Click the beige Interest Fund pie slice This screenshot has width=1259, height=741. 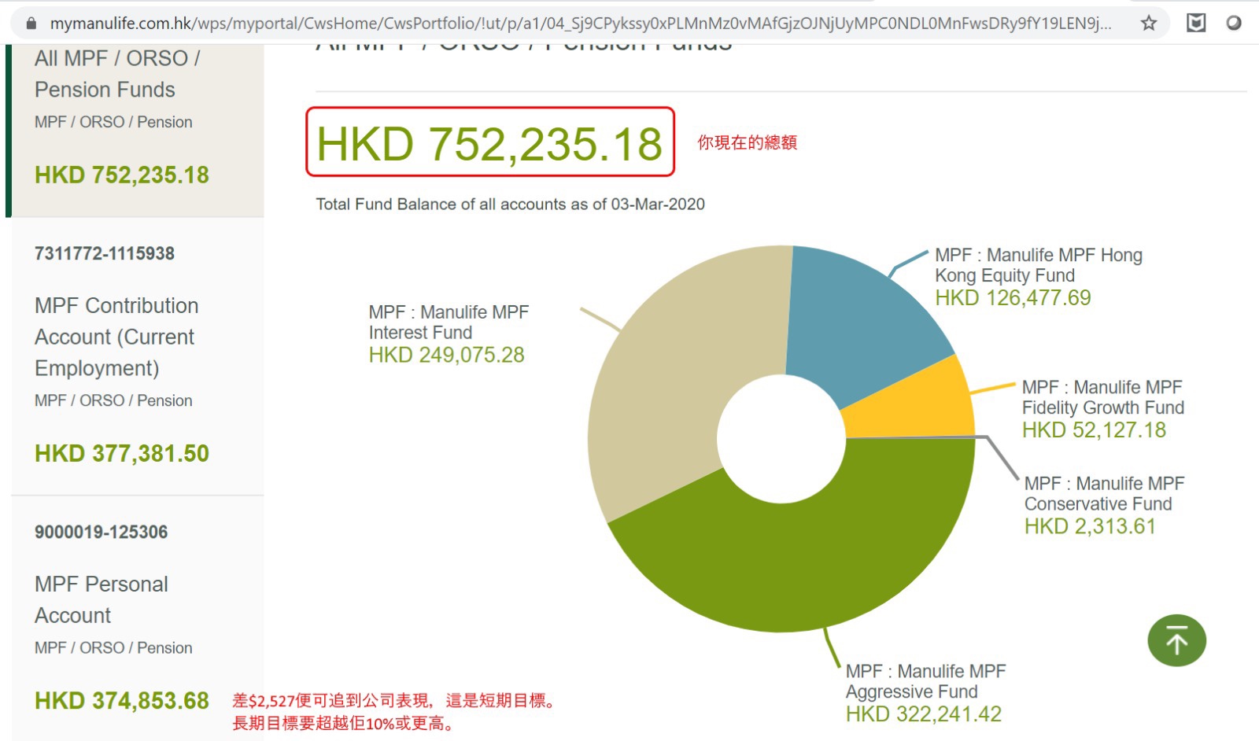pyautogui.click(x=669, y=378)
